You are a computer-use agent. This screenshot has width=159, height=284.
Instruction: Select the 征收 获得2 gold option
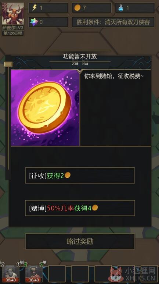80,175
